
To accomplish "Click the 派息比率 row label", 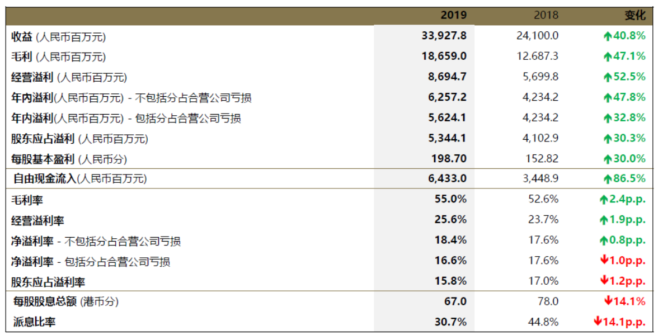I will [x=32, y=322].
